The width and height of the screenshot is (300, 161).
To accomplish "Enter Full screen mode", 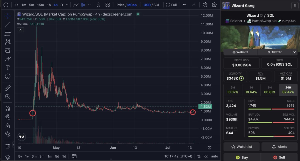I will (x=171, y=5).
